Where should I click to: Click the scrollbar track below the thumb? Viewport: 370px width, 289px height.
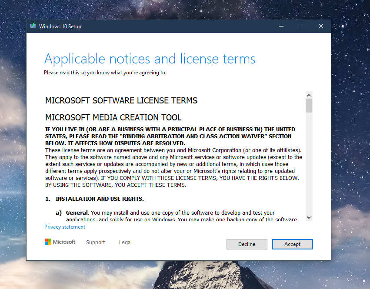(309, 163)
